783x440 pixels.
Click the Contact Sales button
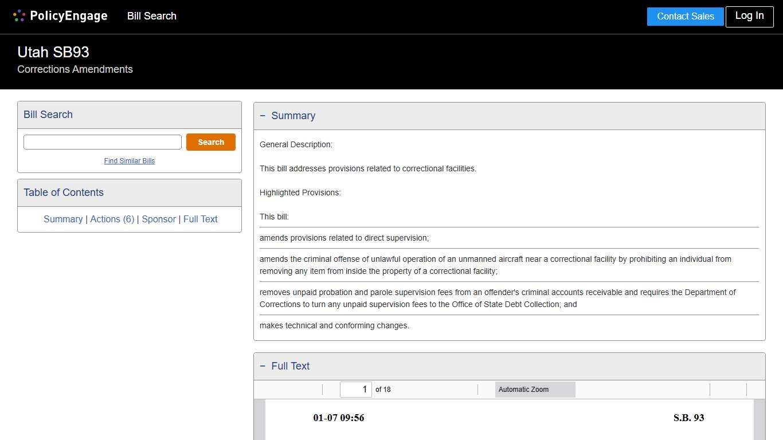[685, 17]
